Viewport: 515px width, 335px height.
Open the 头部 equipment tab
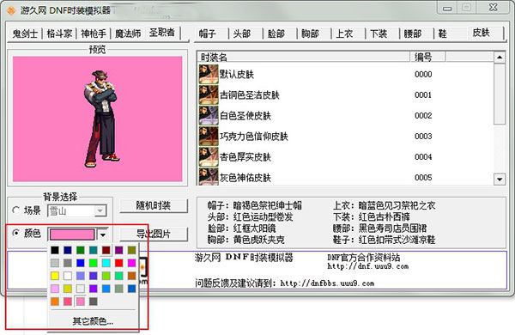[246, 33]
